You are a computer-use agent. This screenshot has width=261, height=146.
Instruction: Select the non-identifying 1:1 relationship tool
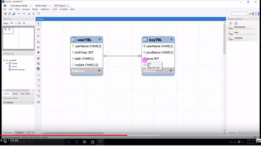[x=38, y=76]
